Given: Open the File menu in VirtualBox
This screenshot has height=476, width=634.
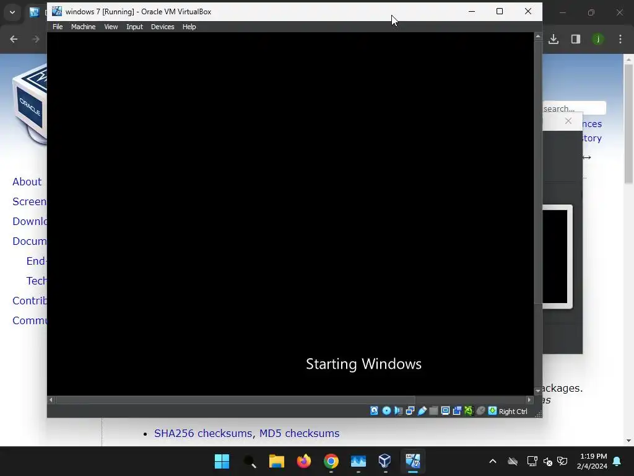Looking at the screenshot, I should point(58,27).
